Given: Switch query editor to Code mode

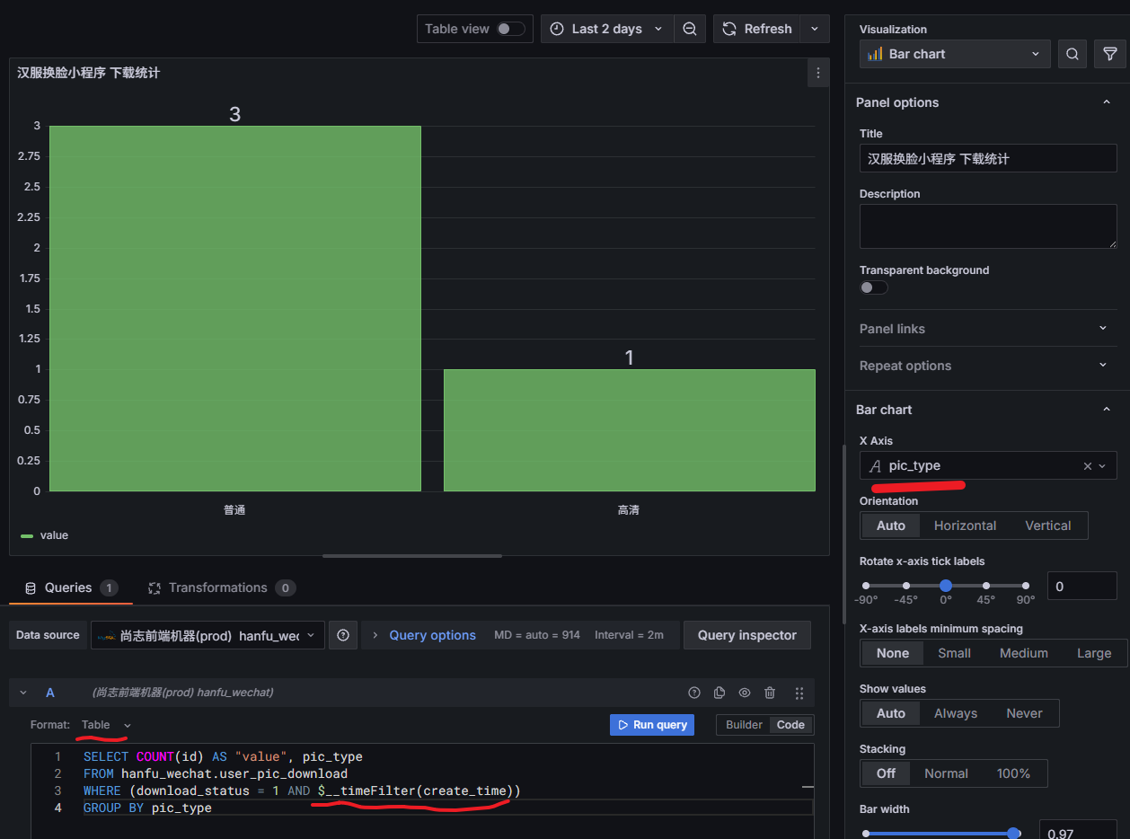Looking at the screenshot, I should pyautogui.click(x=790, y=725).
